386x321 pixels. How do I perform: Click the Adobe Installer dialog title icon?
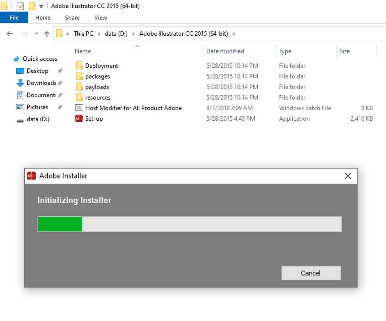tap(32, 176)
